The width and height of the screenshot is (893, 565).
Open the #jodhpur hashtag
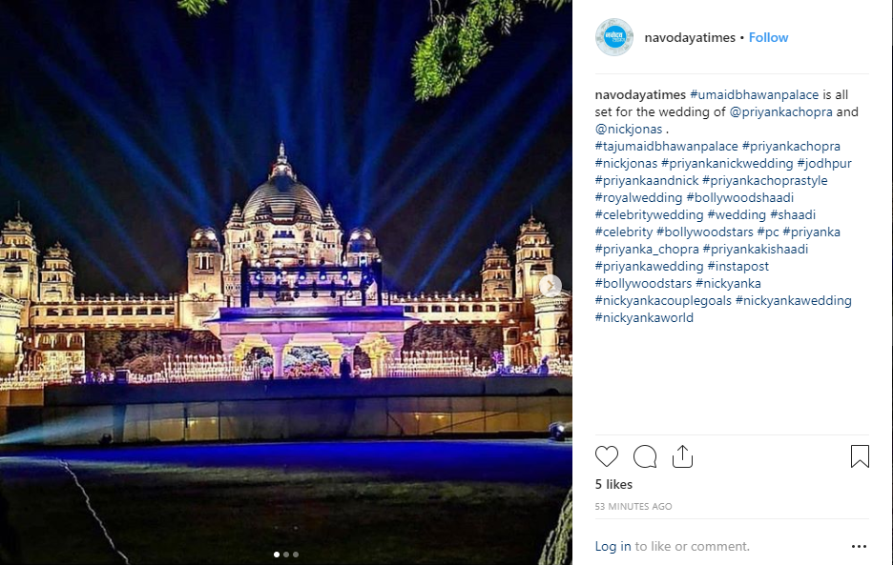point(824,163)
